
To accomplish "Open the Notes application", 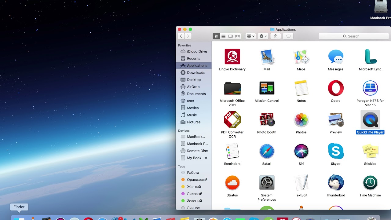I will tap(301, 88).
